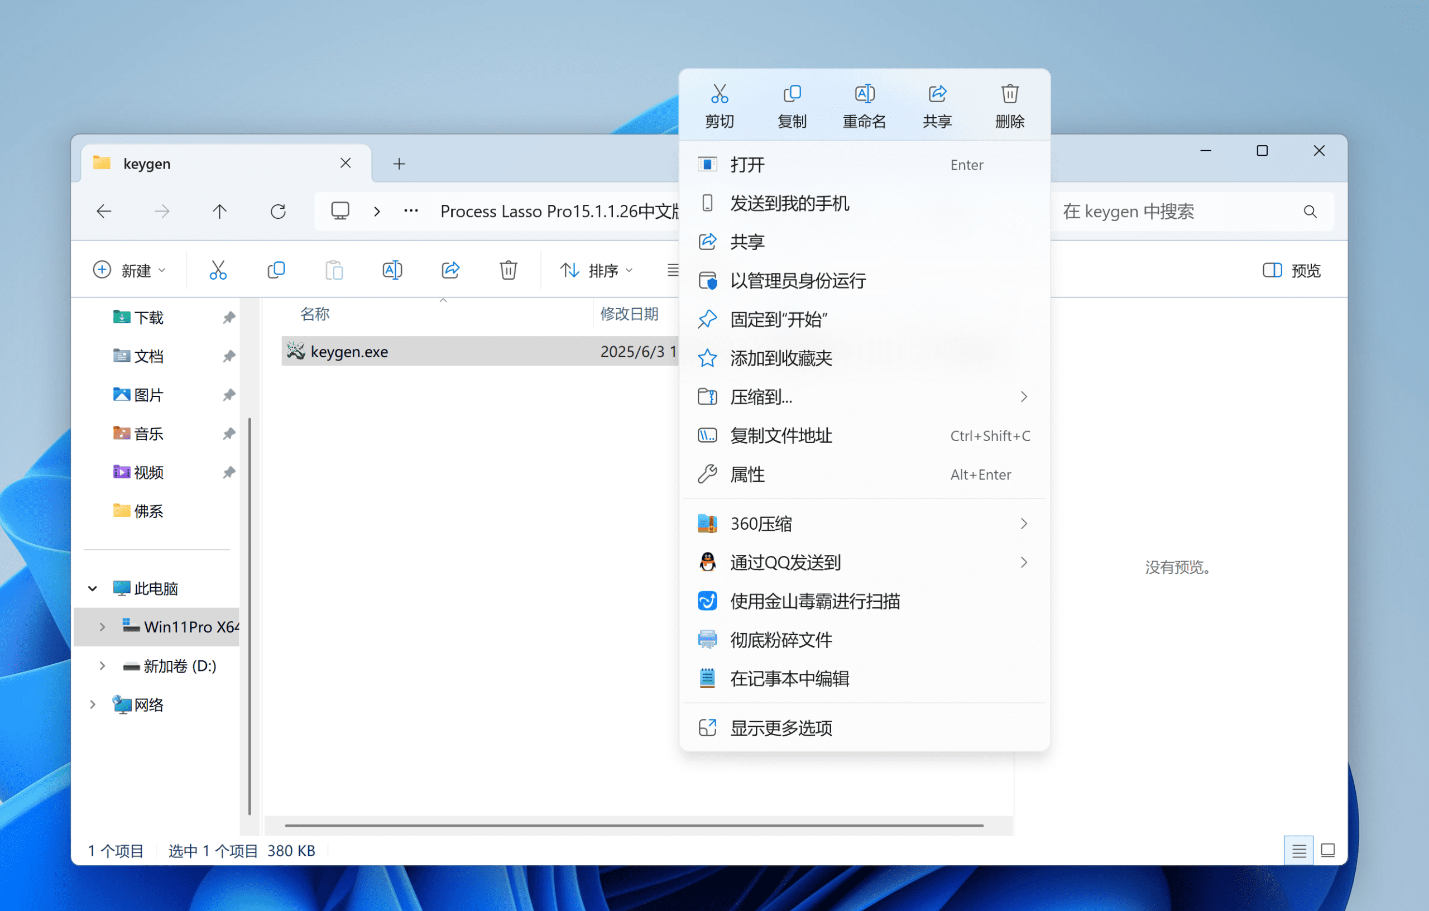Open the 排序 sort dropdown
This screenshot has height=911, width=1429.
click(596, 270)
